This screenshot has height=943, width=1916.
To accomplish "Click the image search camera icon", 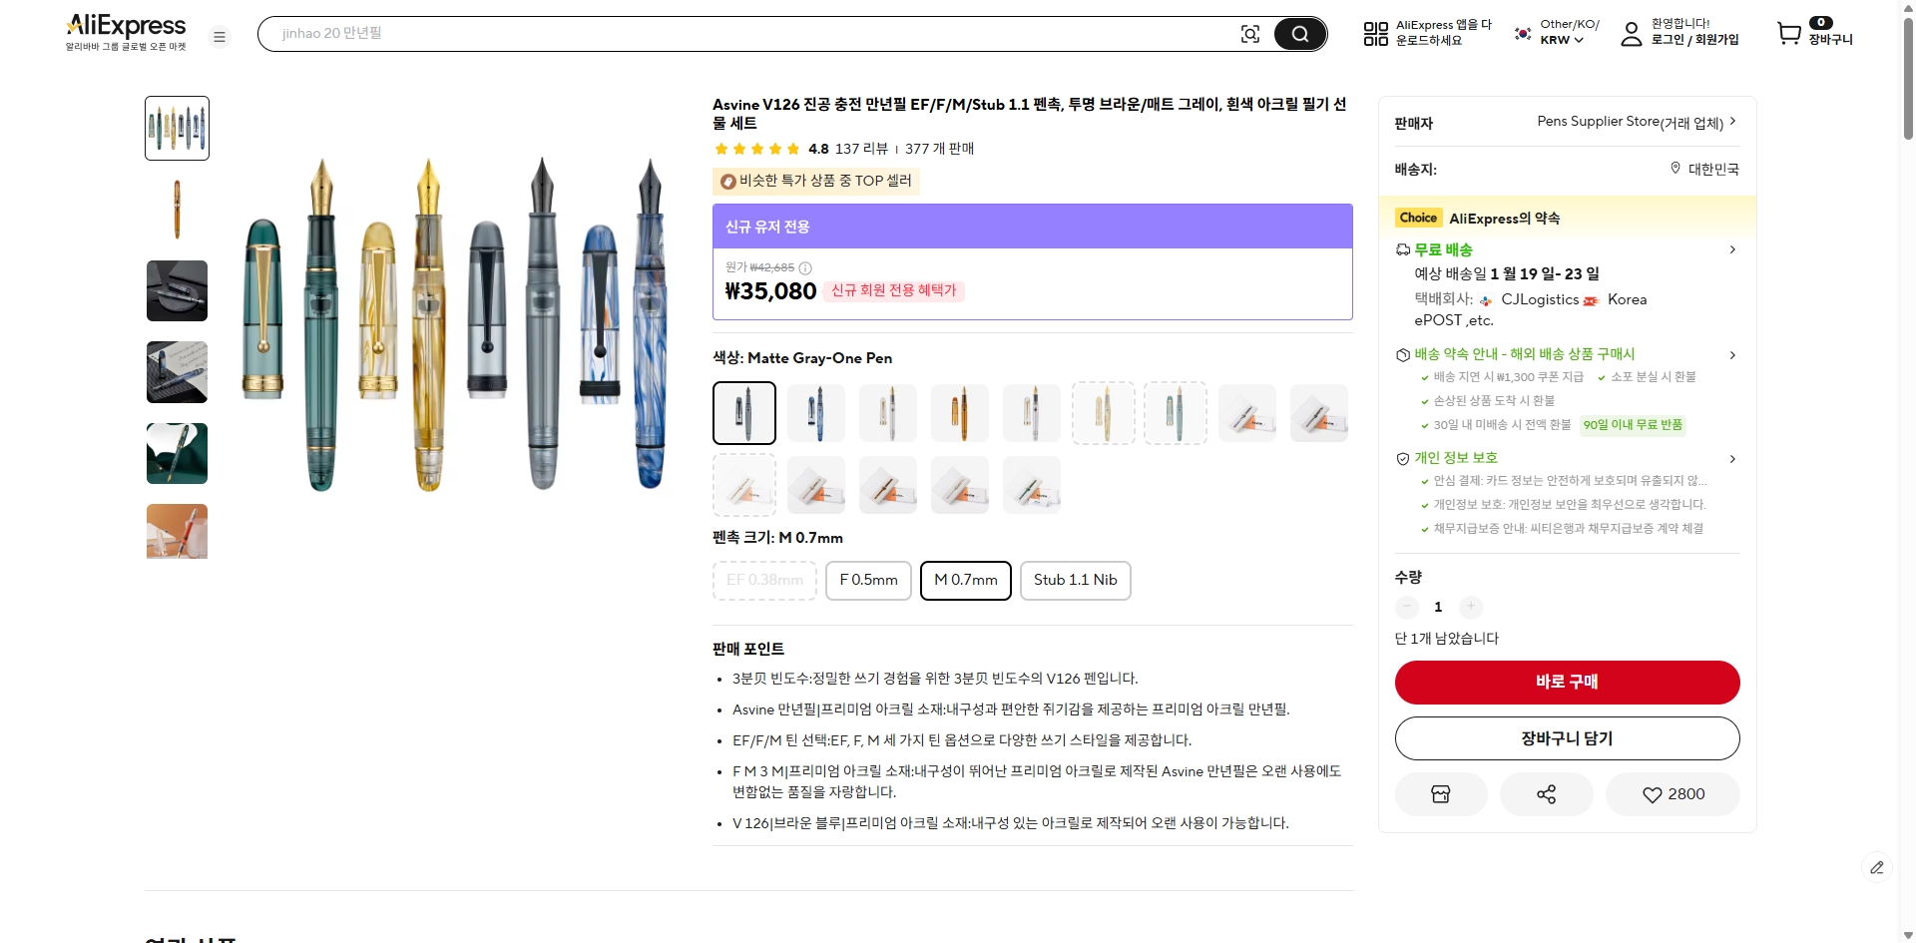I will coord(1250,33).
